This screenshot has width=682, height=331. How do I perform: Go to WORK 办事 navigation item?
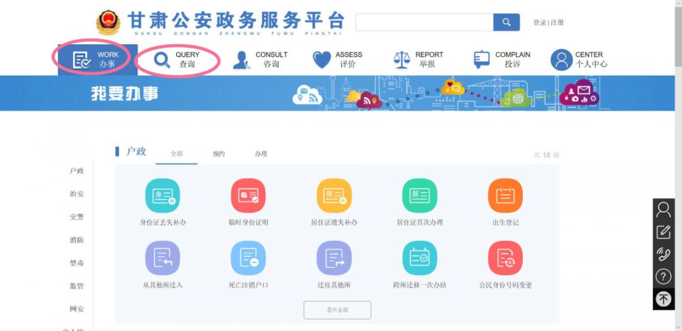pyautogui.click(x=98, y=60)
